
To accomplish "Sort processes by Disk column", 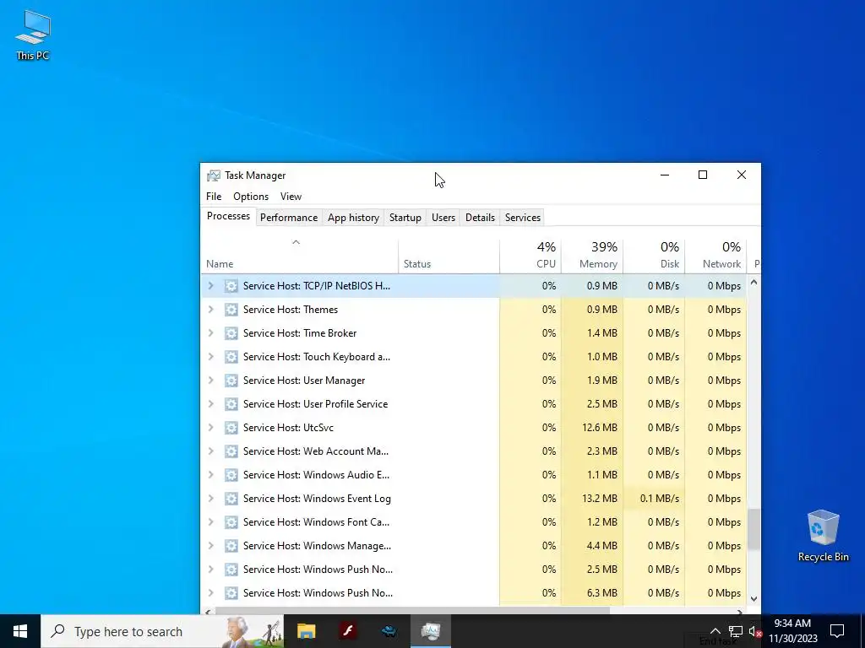I will point(655,256).
